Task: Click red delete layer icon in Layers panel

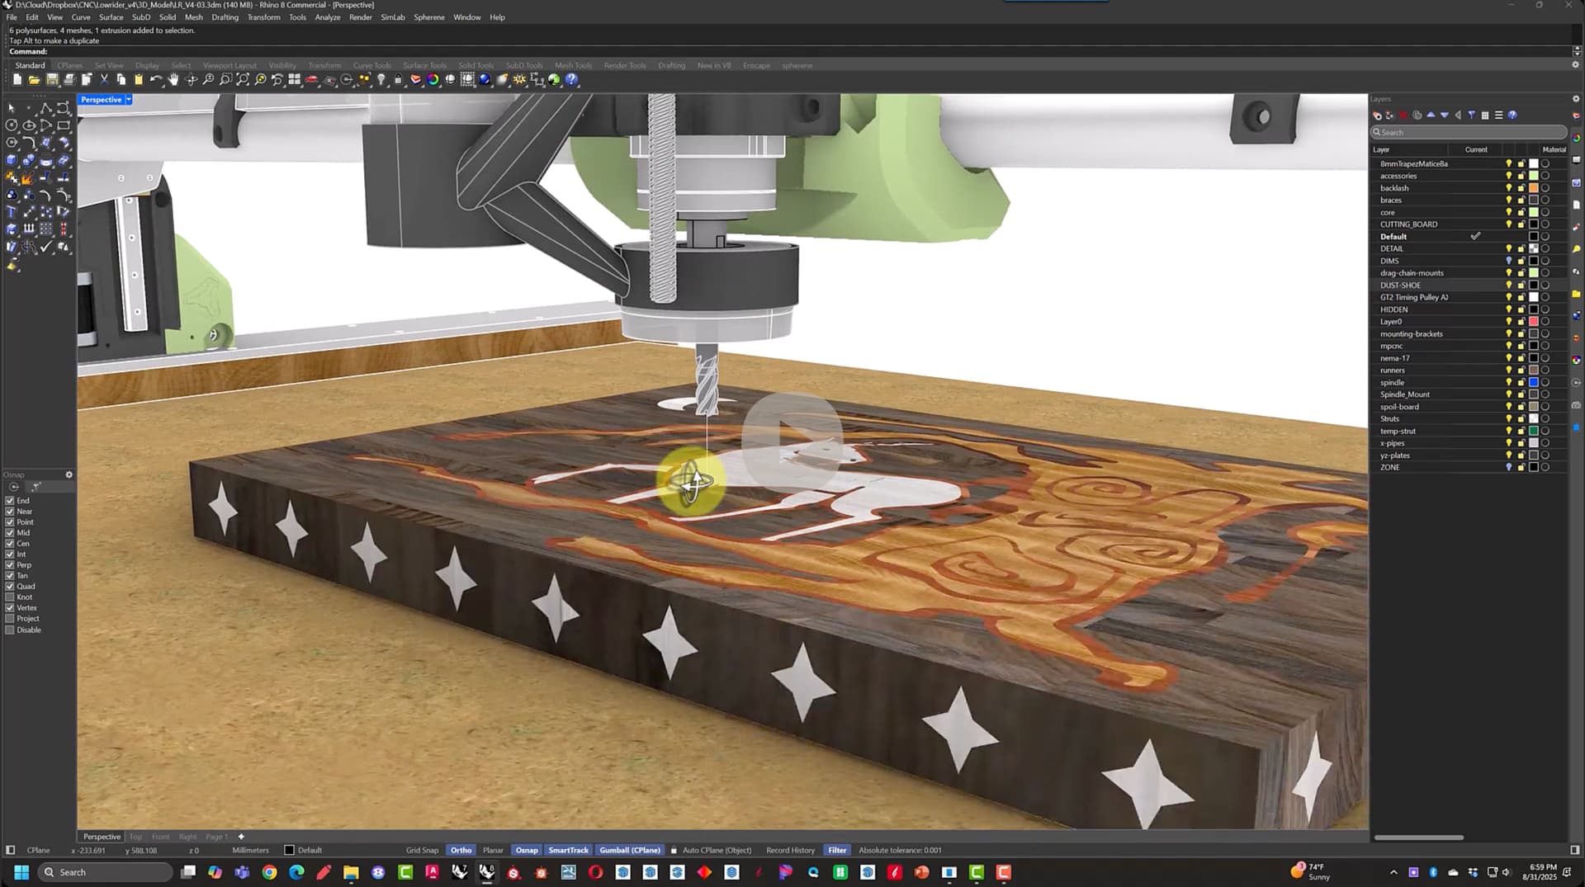Action: (1403, 116)
